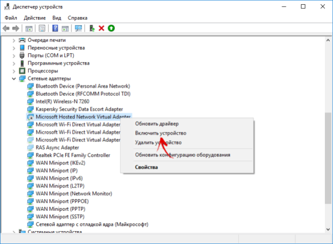Expand the Программные устройства node
The height and width of the screenshot is (244, 333).
coord(14,63)
